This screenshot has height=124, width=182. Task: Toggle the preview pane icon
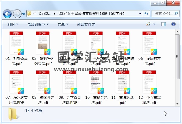(164, 24)
